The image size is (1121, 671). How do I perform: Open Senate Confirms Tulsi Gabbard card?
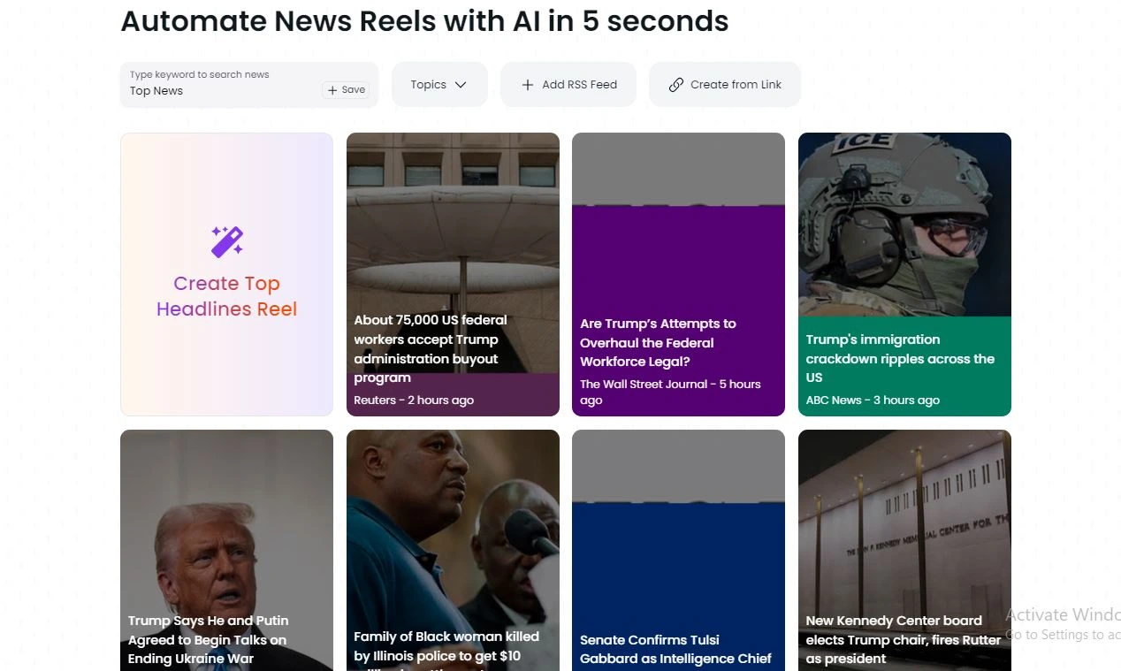pyautogui.click(x=678, y=550)
